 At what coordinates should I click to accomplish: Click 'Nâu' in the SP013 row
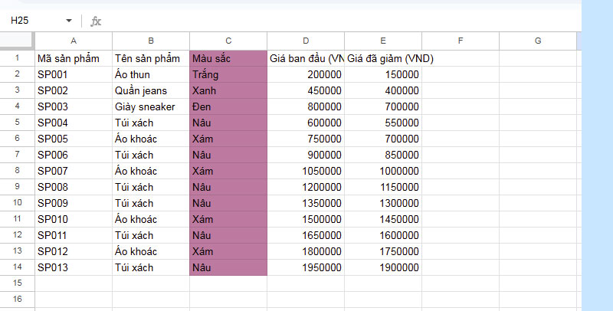pyautogui.click(x=228, y=267)
